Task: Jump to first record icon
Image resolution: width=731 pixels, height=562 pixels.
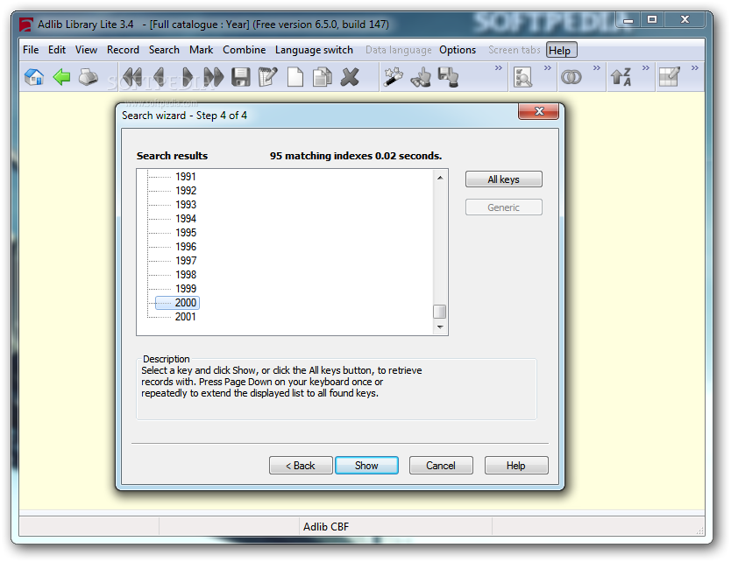Action: click(132, 77)
